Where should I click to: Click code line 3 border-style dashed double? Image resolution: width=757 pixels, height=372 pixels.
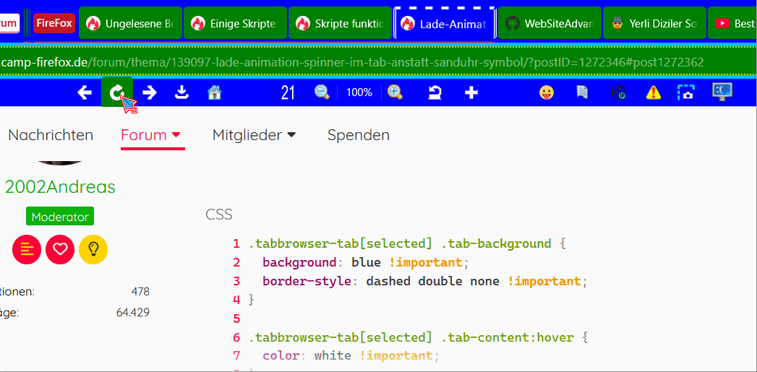(x=426, y=281)
